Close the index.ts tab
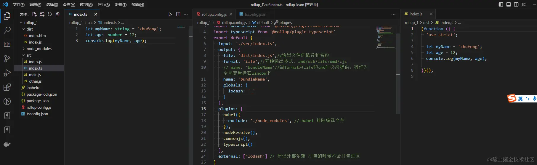Screen dimensions: 537x165 point(96,14)
